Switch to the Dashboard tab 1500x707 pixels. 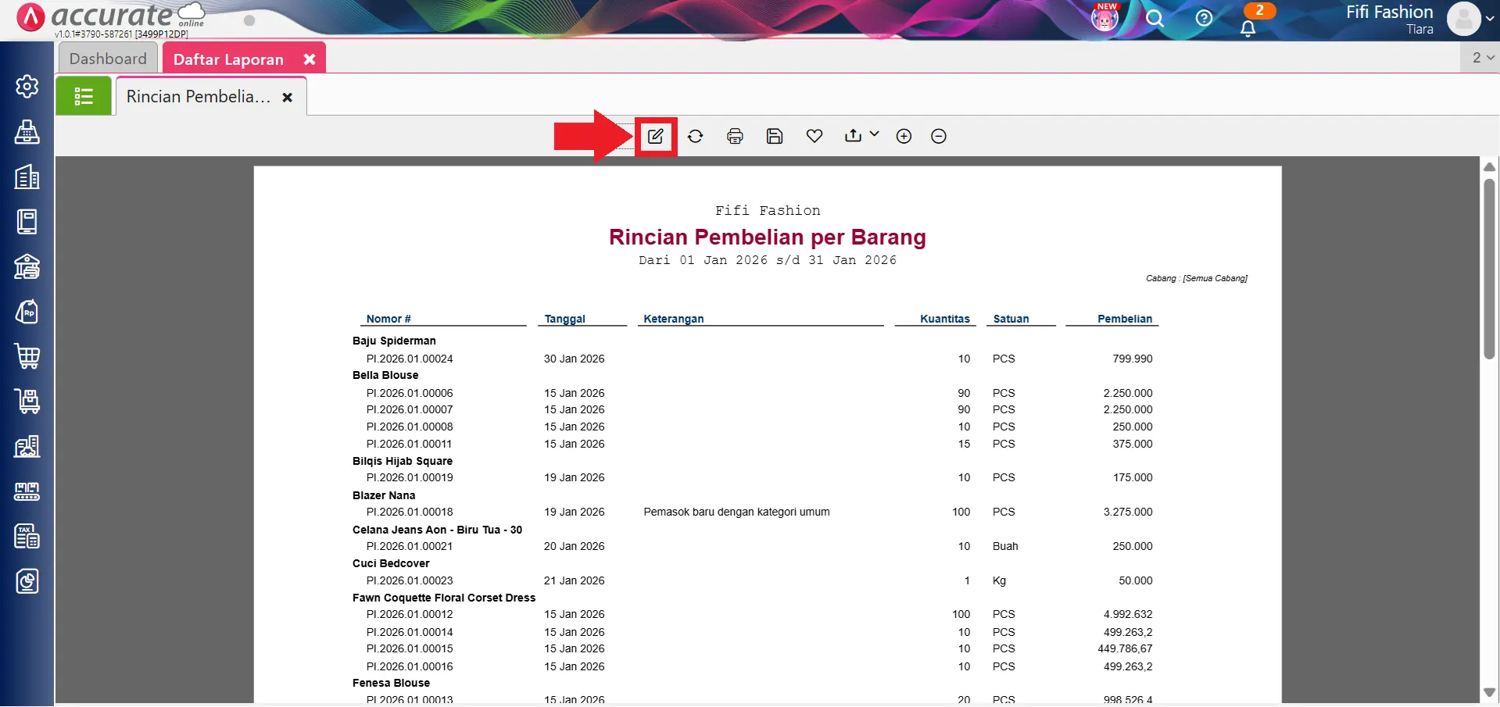point(108,59)
